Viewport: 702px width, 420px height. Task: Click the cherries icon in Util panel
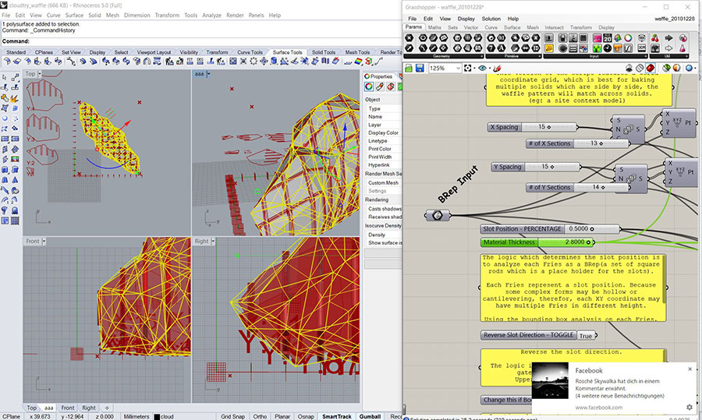pyautogui.click(x=654, y=38)
